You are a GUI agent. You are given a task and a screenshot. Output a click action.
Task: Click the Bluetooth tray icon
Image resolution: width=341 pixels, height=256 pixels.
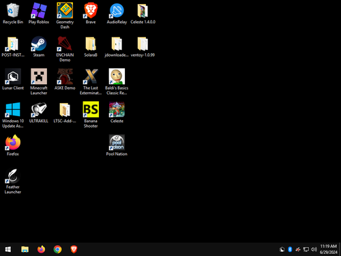click(290, 249)
